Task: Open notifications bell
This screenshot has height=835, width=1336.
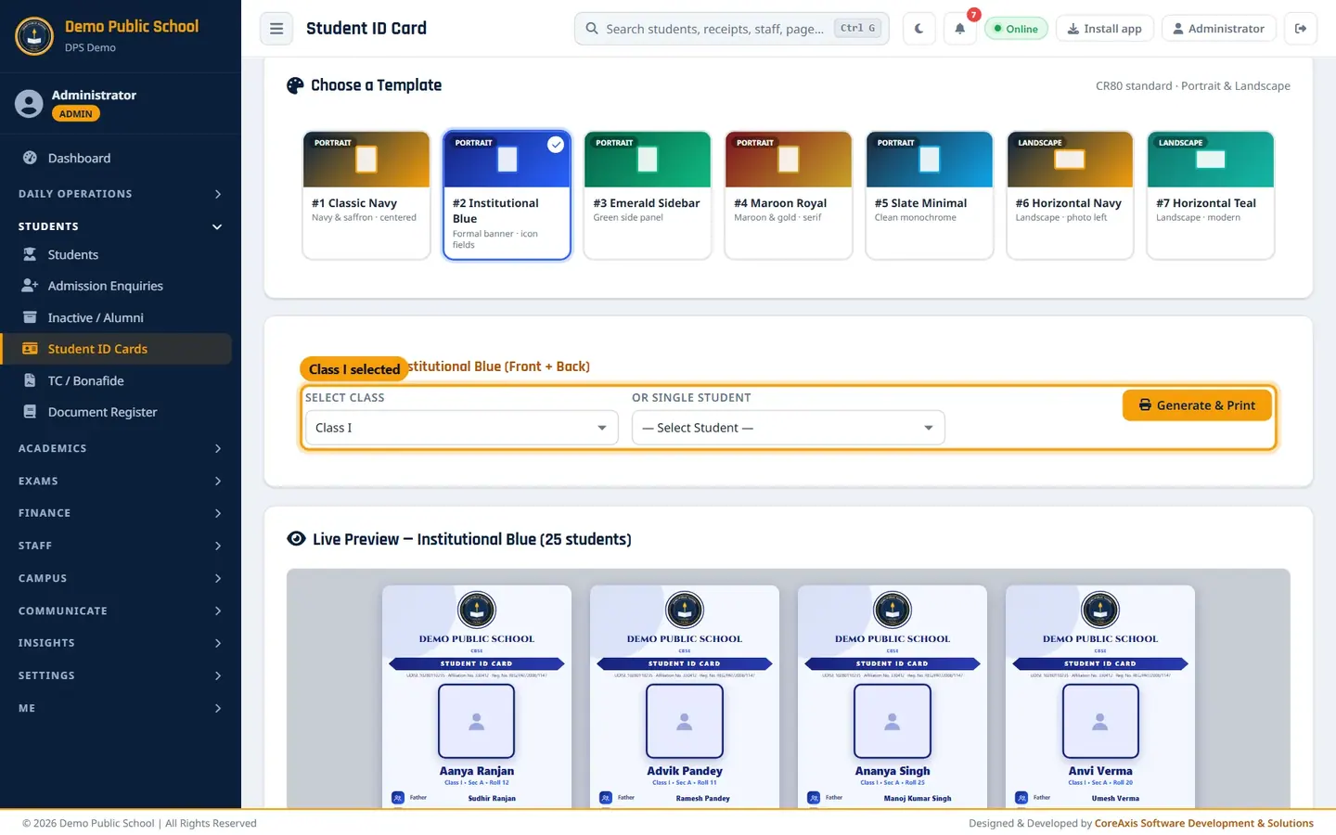Action: click(960, 29)
